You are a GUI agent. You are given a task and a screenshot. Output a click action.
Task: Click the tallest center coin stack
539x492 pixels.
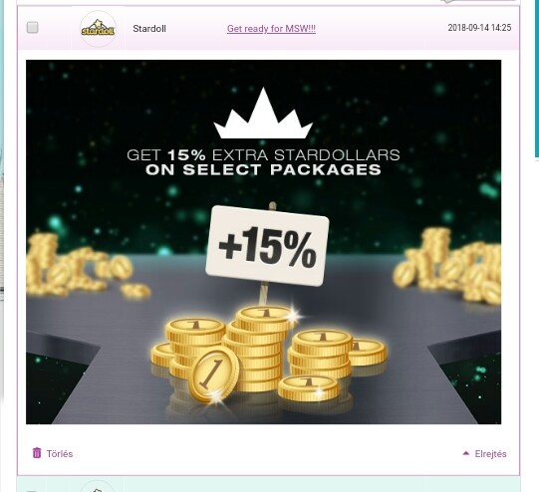click(x=256, y=349)
